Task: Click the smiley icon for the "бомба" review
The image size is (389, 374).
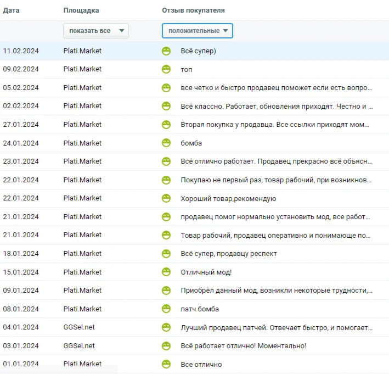Action: tap(166, 143)
